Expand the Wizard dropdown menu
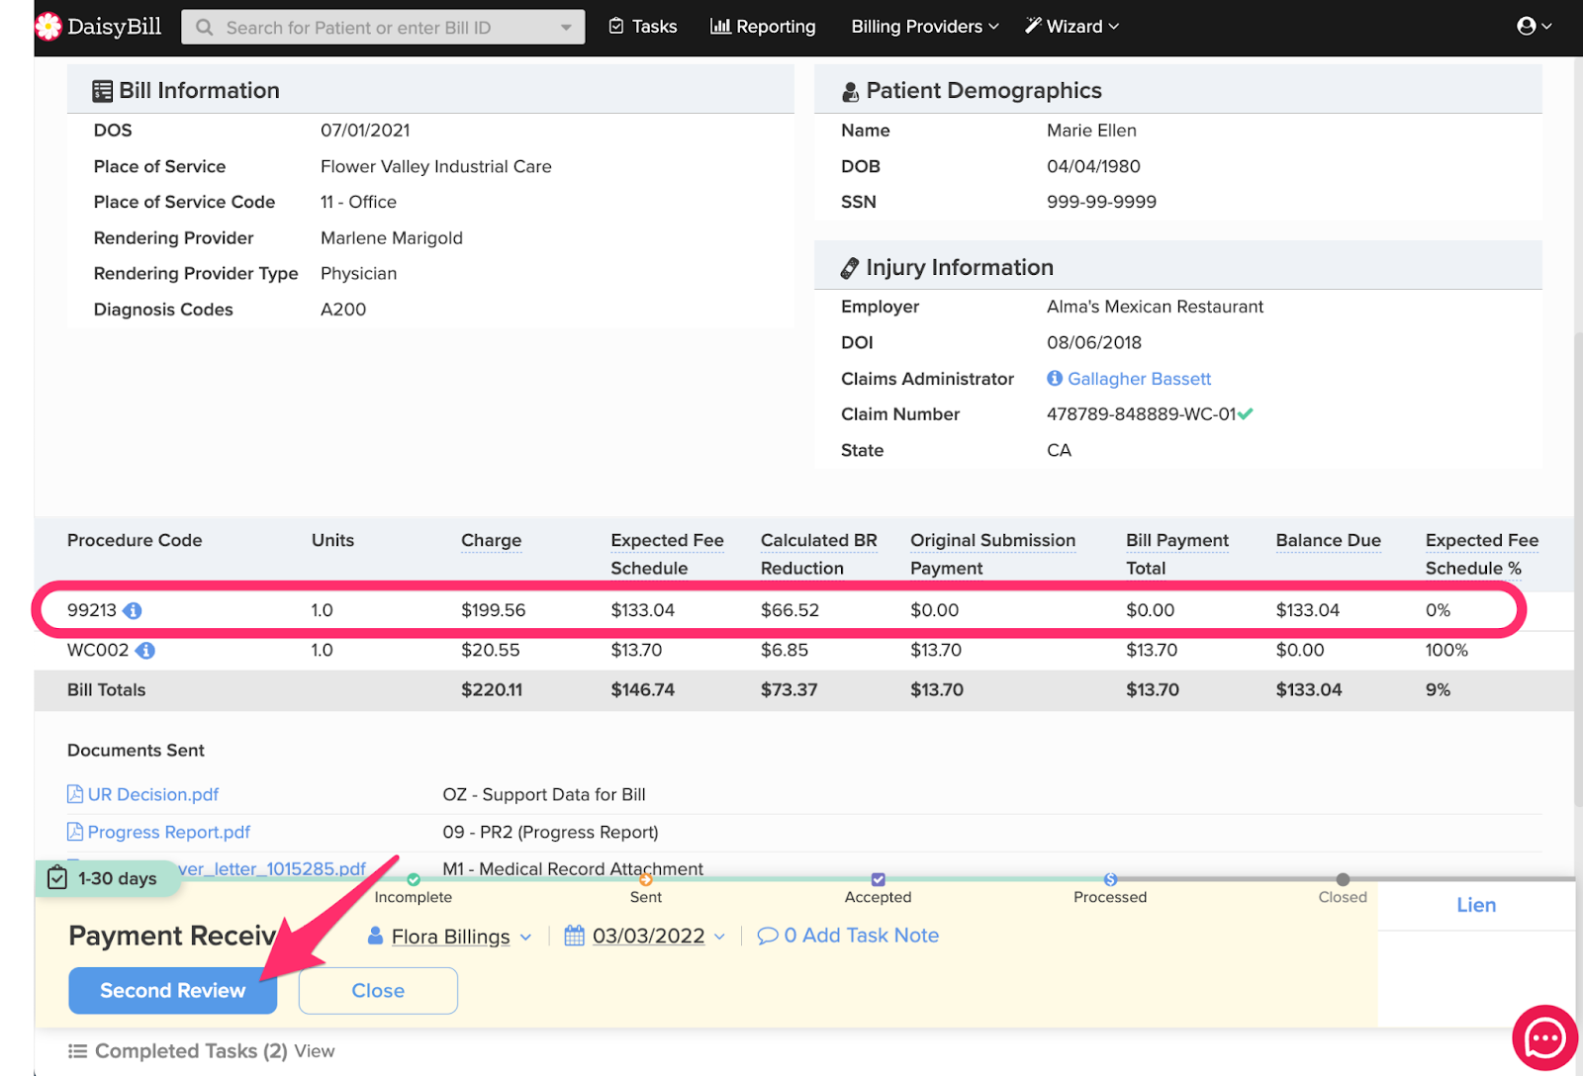1583x1076 pixels. (1071, 27)
